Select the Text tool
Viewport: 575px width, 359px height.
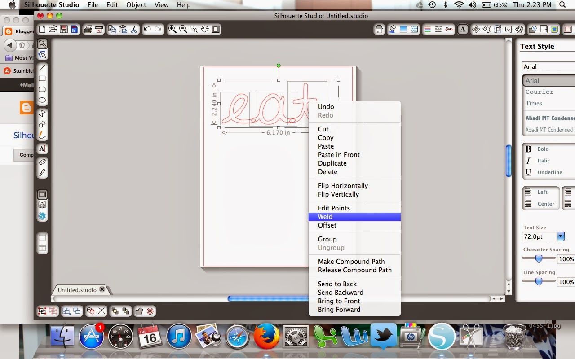point(42,149)
